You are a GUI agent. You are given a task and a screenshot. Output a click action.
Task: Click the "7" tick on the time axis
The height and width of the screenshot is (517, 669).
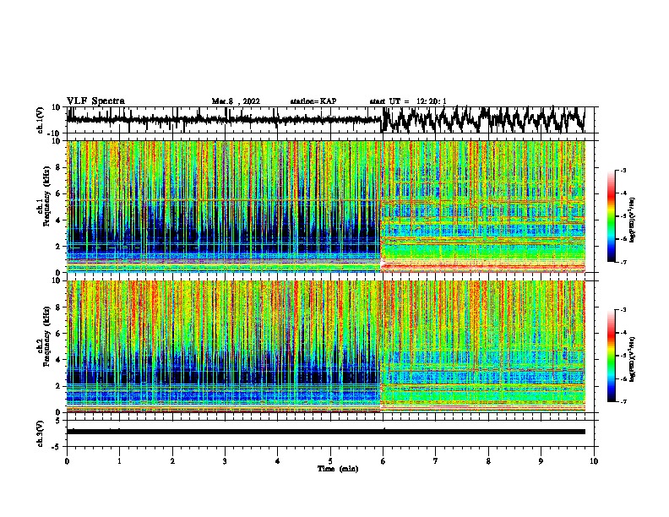[x=436, y=461]
